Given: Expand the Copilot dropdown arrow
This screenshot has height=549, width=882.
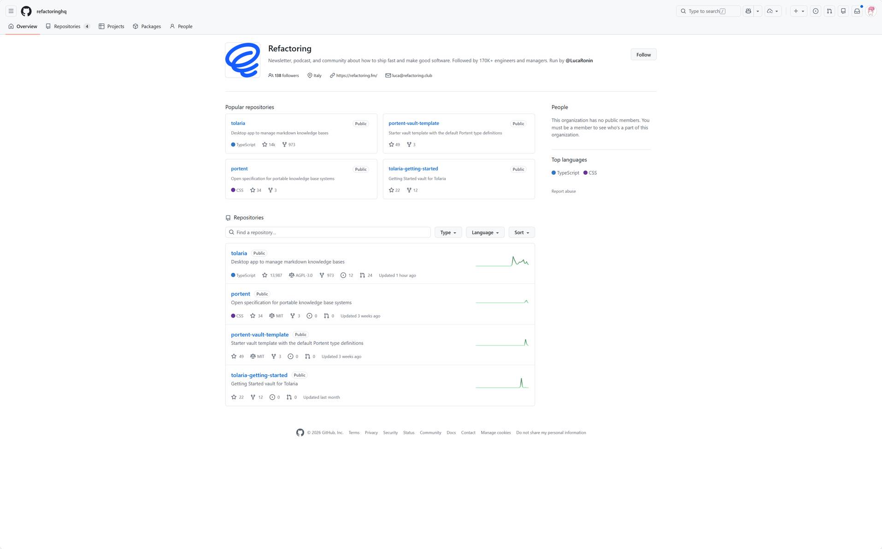Looking at the screenshot, I should (x=758, y=11).
